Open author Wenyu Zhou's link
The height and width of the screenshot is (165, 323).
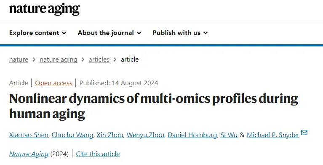coord(145,135)
